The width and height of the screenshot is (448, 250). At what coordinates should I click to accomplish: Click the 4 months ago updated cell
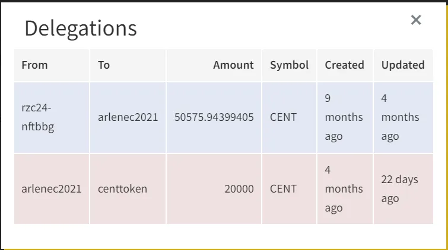point(403,117)
